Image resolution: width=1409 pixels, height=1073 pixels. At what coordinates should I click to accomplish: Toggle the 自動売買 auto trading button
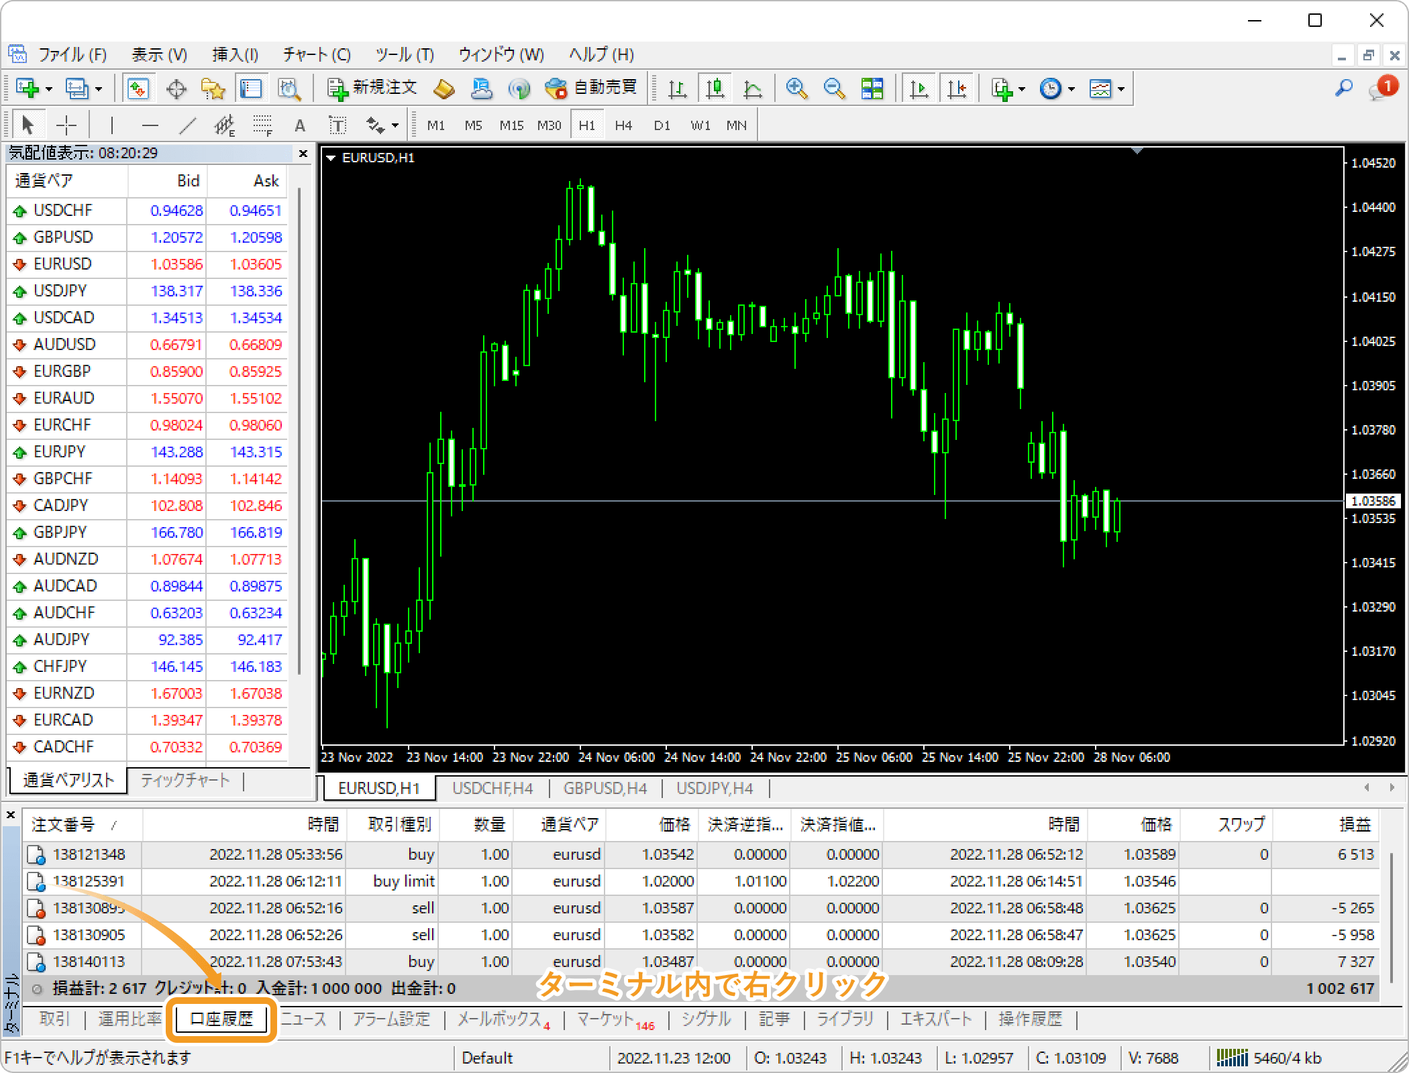click(x=590, y=89)
